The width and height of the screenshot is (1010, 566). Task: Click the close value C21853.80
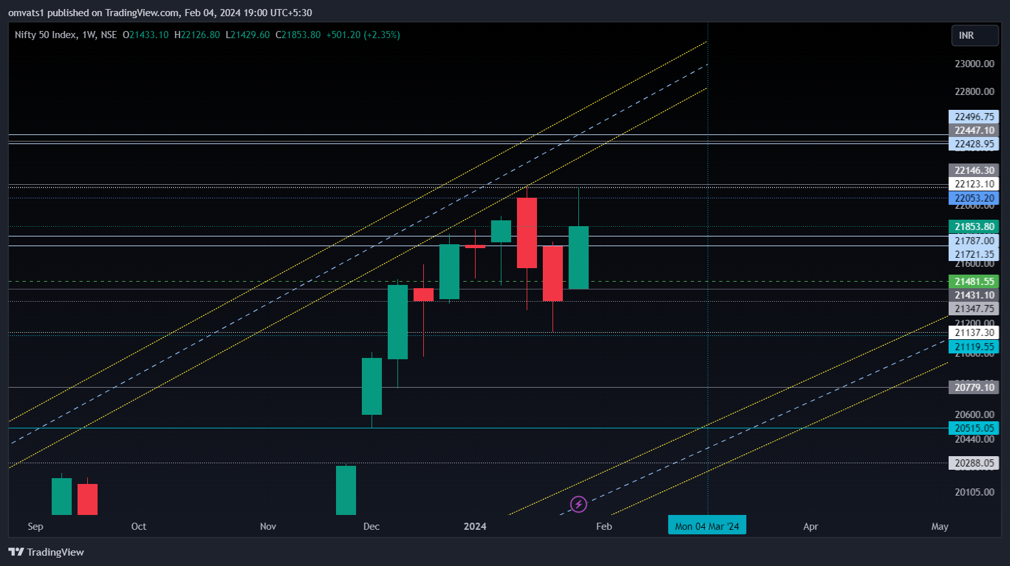coord(298,35)
